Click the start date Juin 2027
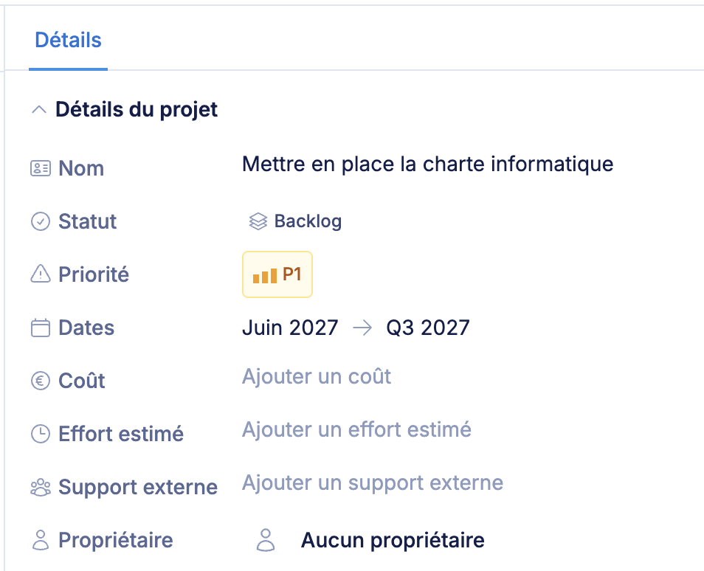This screenshot has width=704, height=571. pyautogui.click(x=290, y=328)
